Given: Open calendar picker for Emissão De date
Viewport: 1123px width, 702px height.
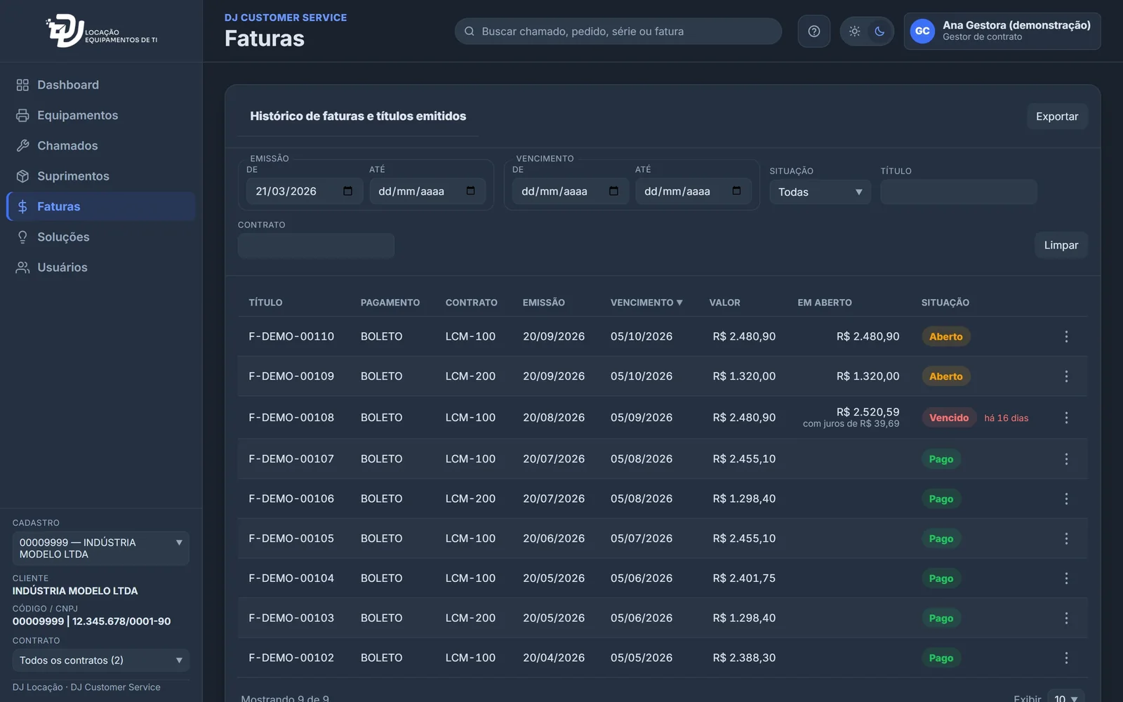Looking at the screenshot, I should (347, 191).
